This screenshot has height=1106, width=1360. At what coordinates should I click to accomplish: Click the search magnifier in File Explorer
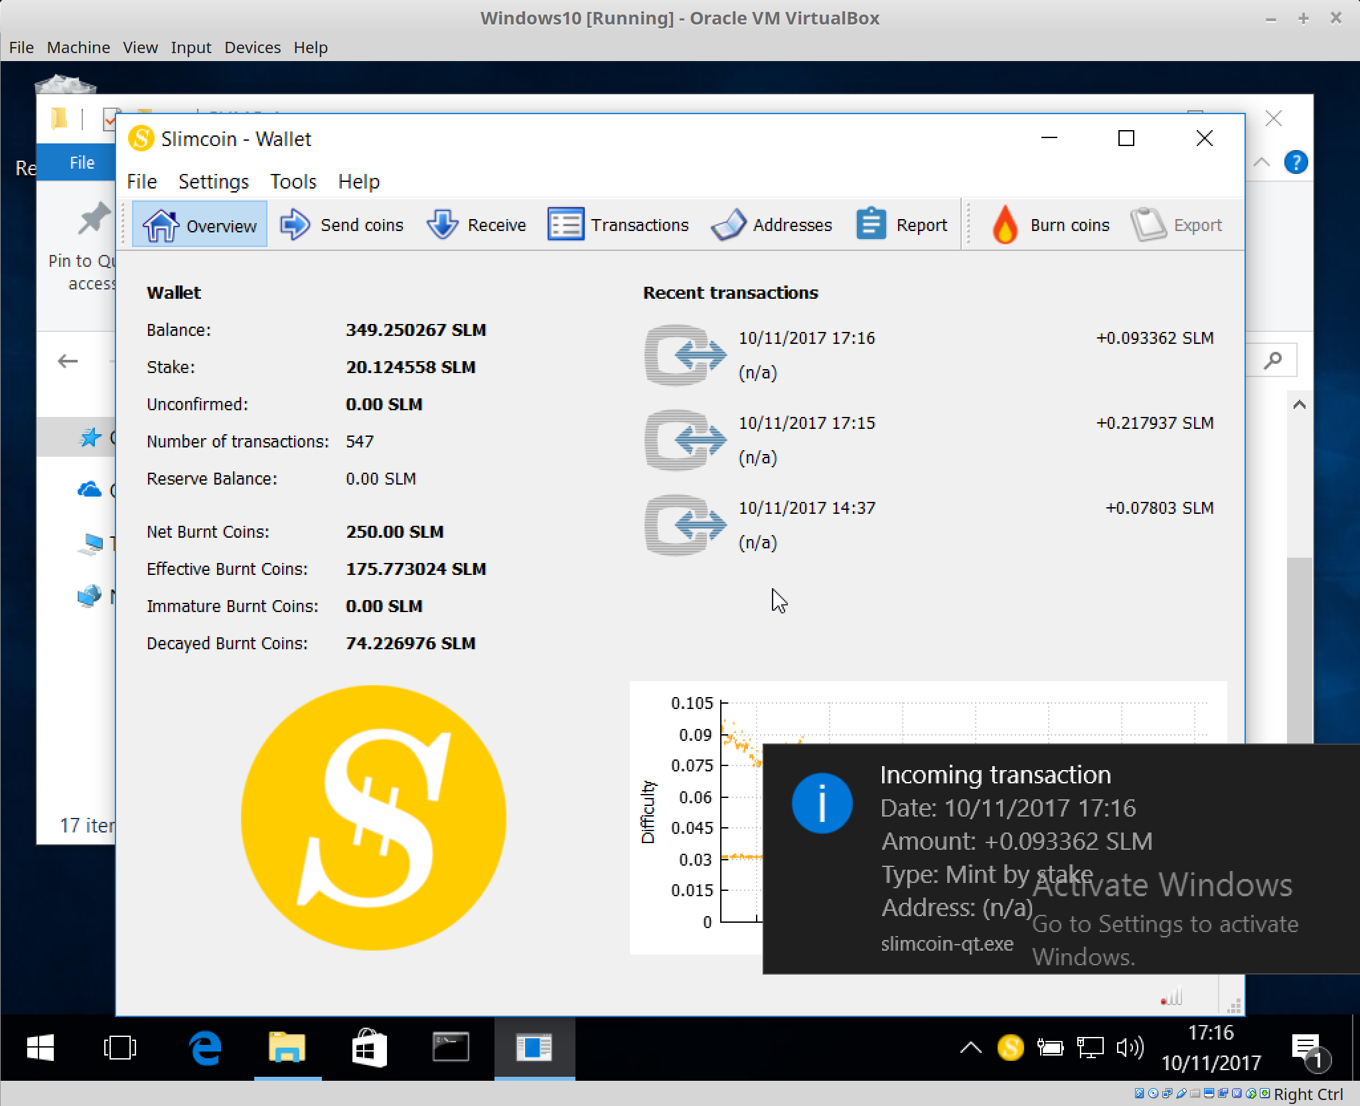[x=1272, y=360]
